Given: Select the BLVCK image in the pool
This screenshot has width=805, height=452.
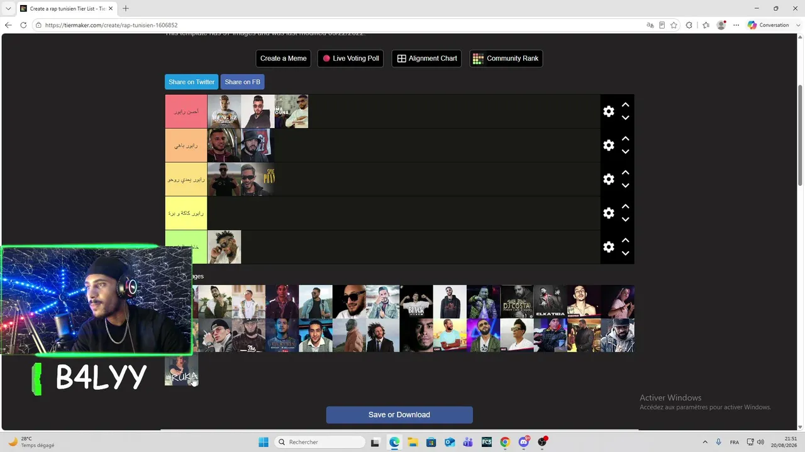Looking at the screenshot, I should 416,302.
